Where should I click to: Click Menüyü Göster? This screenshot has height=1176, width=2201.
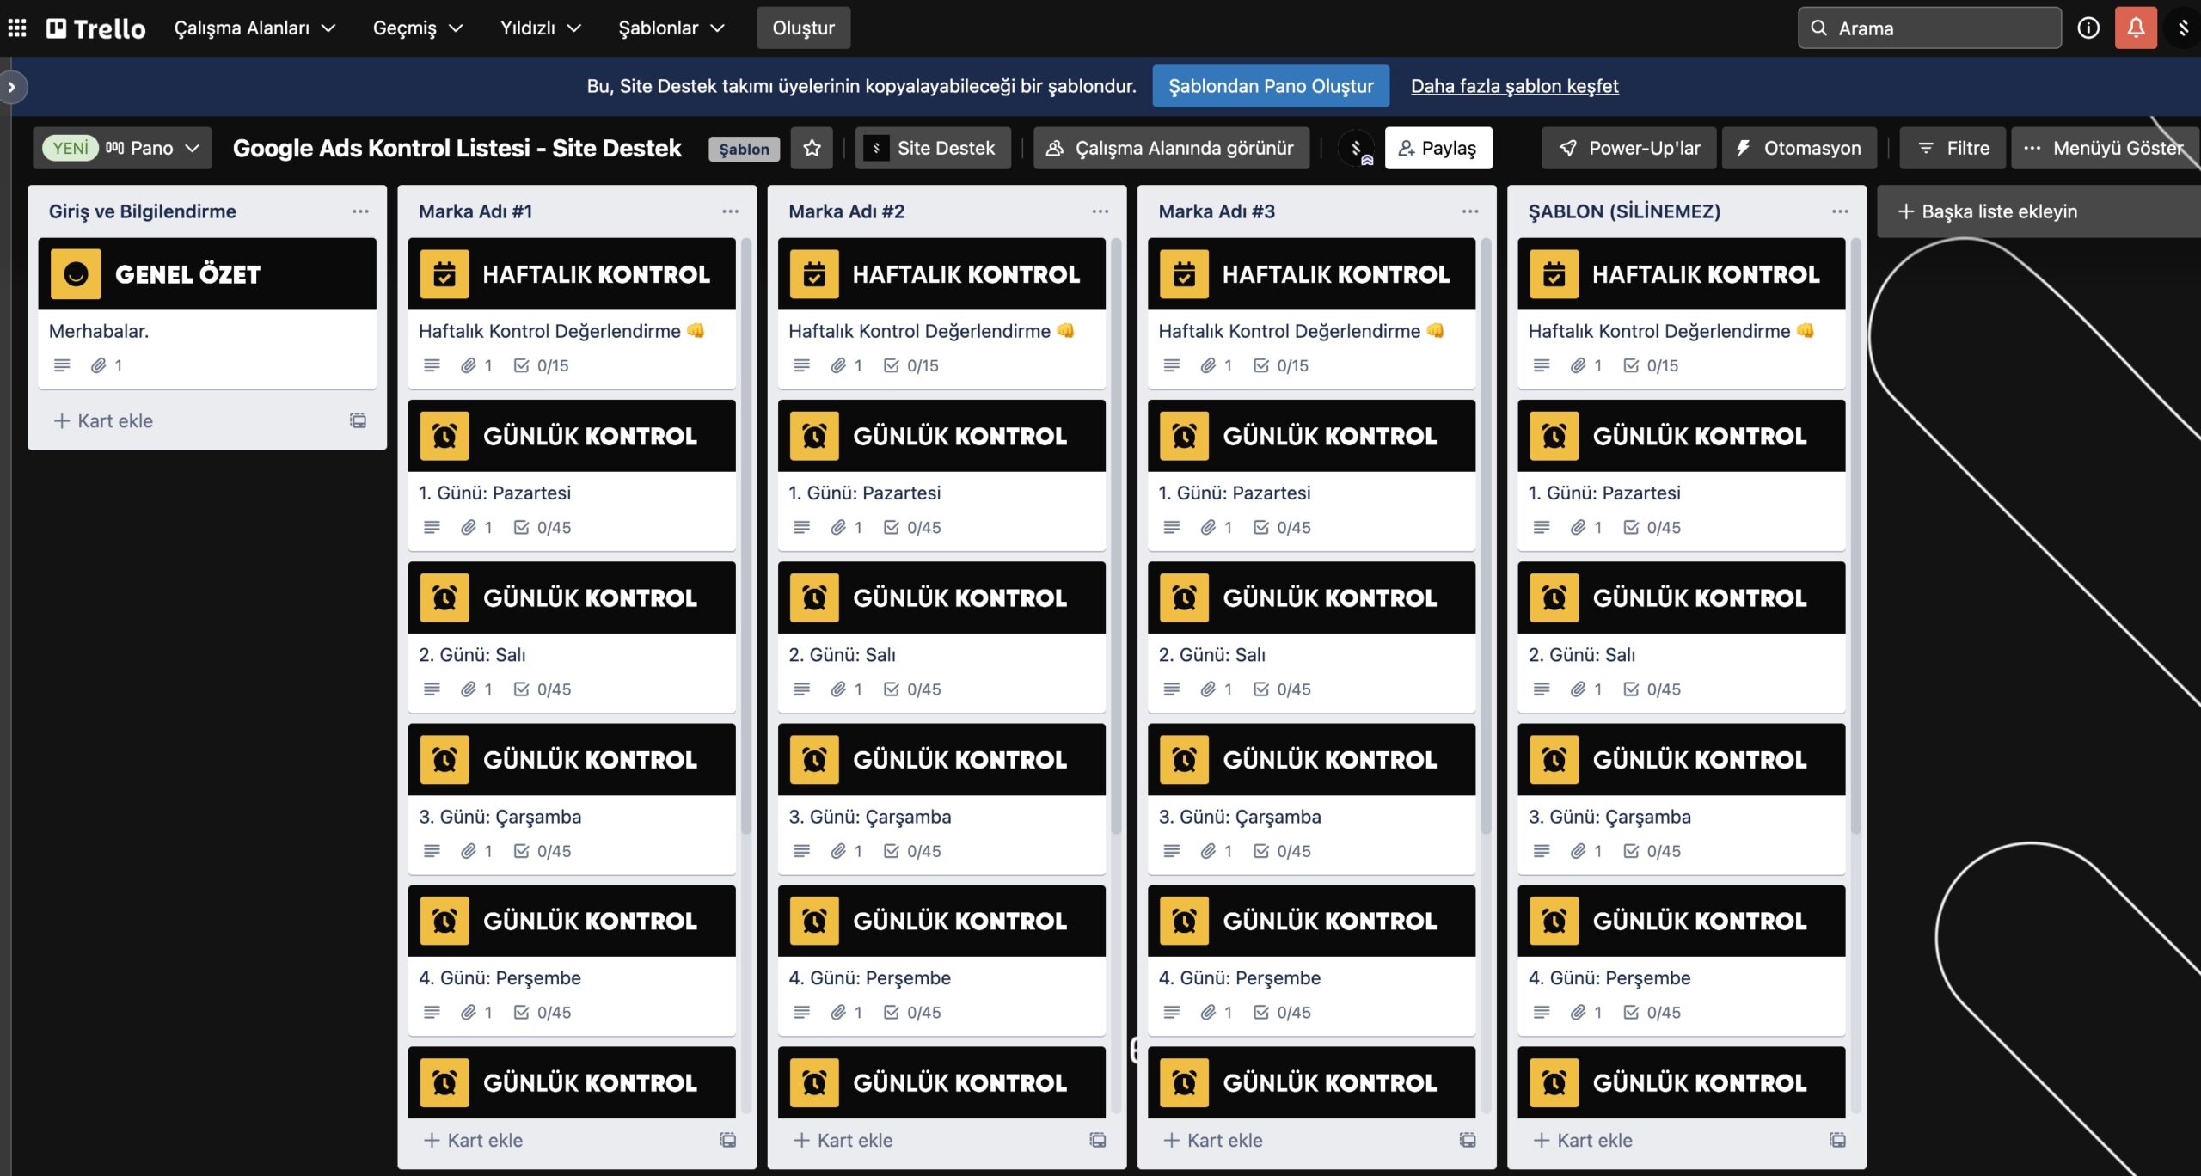tap(2106, 148)
